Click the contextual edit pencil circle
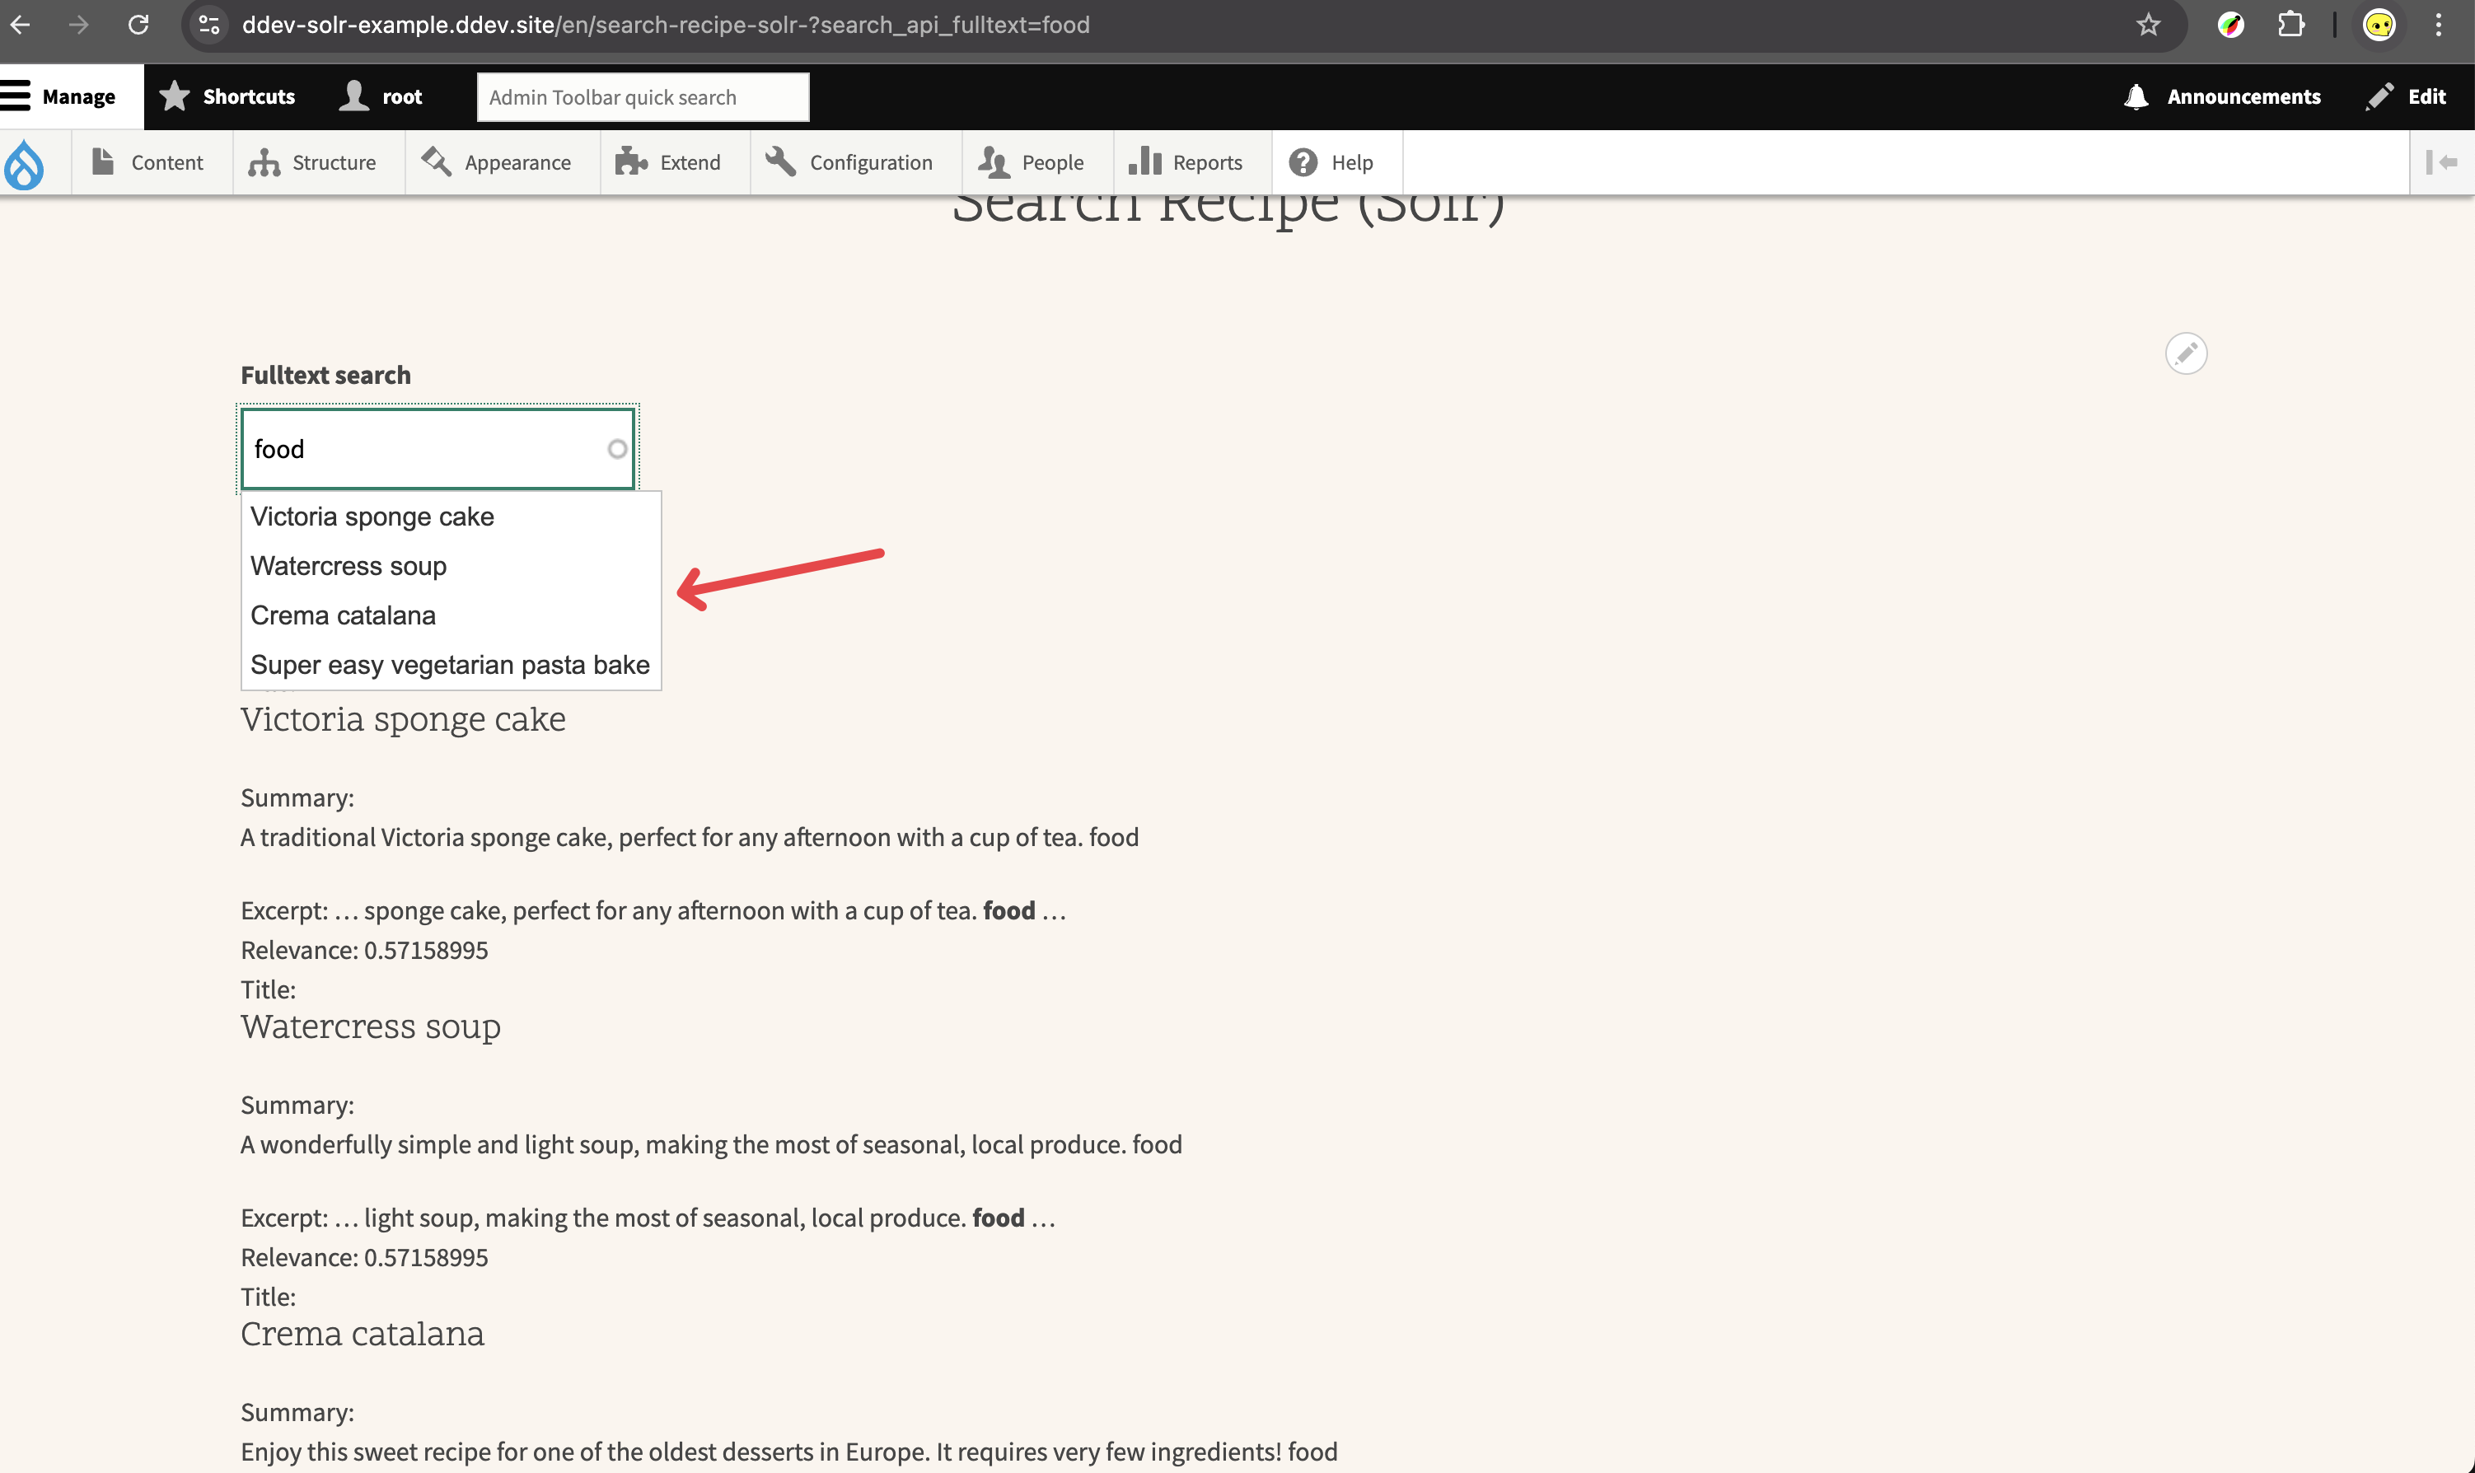The width and height of the screenshot is (2475, 1473). (x=2185, y=353)
